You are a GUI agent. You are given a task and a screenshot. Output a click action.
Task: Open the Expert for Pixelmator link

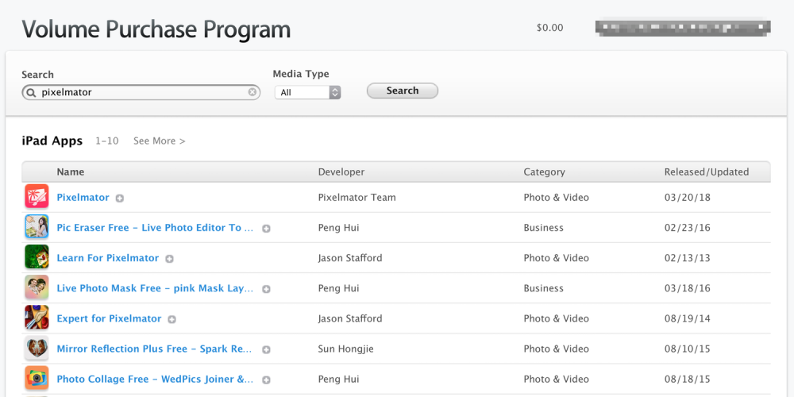click(109, 318)
